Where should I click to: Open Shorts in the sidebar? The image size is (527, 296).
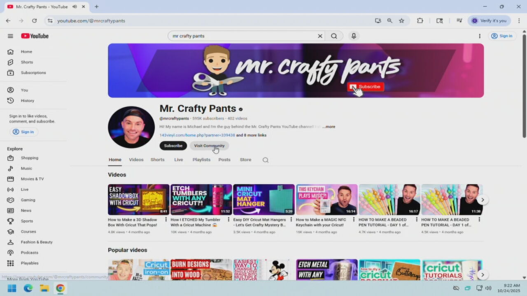point(27,62)
